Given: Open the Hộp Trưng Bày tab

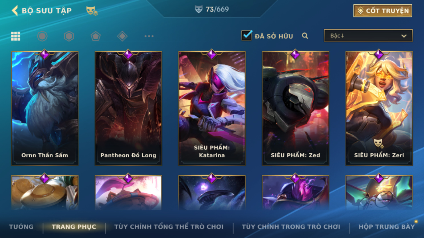Looking at the screenshot, I should point(387,227).
